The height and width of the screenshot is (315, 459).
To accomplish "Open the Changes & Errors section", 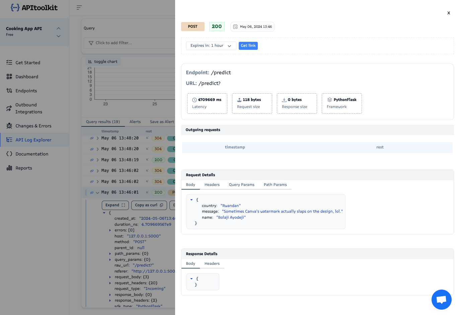I will [x=32, y=126].
